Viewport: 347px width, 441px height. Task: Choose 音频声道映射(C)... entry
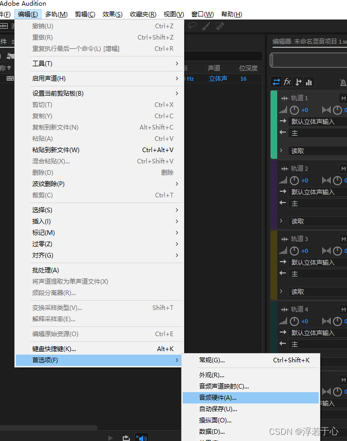(250, 387)
